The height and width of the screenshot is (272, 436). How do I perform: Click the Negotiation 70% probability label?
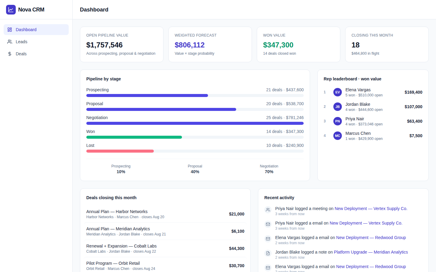269,169
